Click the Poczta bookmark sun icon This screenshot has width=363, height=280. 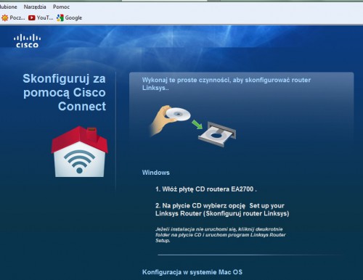[4, 17]
